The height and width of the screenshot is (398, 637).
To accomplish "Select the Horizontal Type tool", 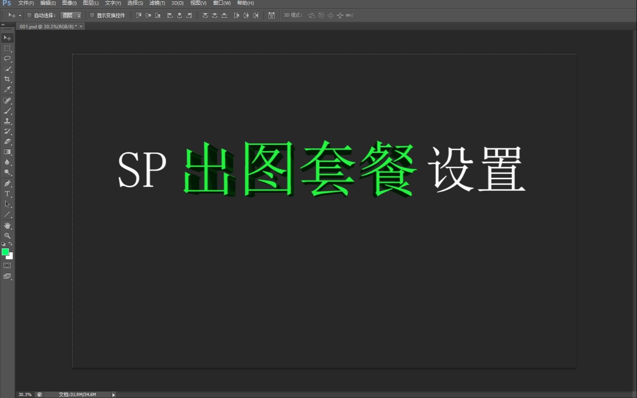I will point(7,194).
